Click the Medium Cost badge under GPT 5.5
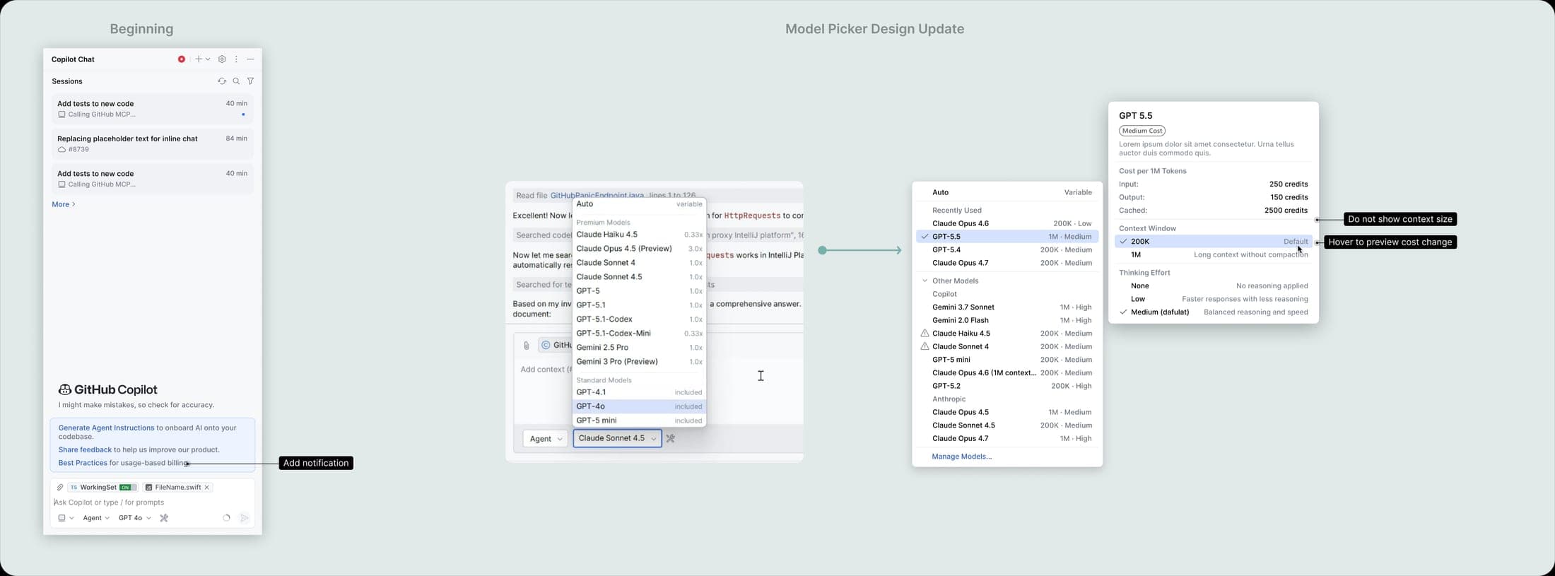 (1142, 131)
